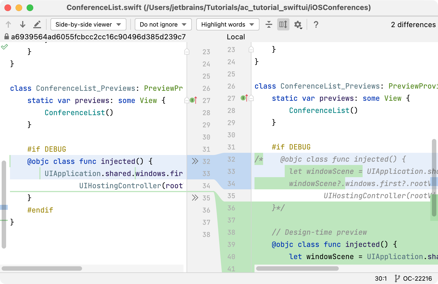Click right pane vertical scrollbar thumb
438x284 pixels.
(434, 178)
